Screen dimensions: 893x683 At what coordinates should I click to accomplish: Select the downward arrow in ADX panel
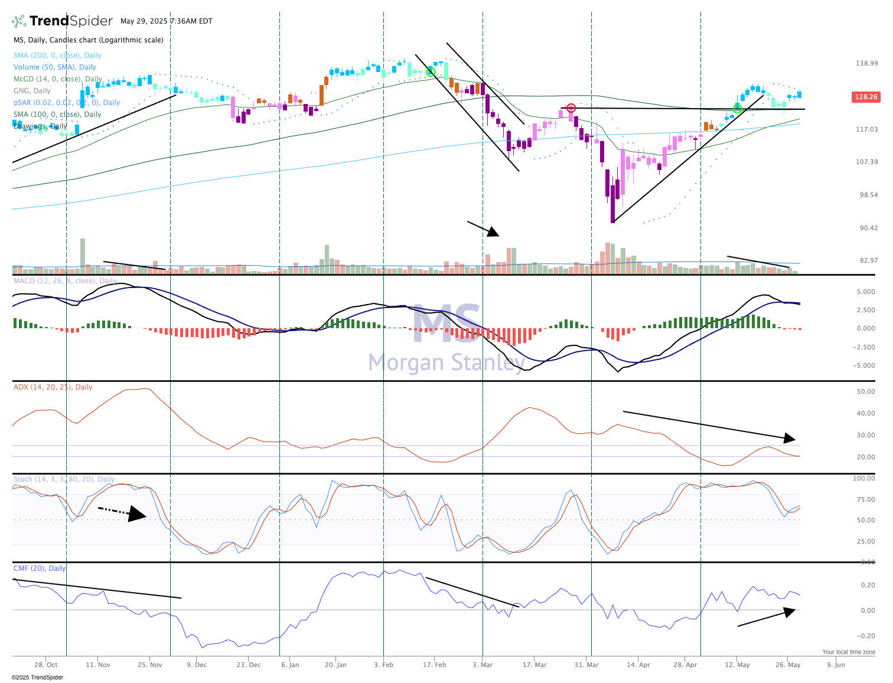tap(709, 425)
